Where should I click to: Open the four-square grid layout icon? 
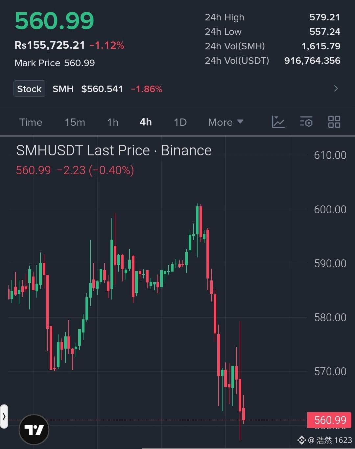coord(334,122)
